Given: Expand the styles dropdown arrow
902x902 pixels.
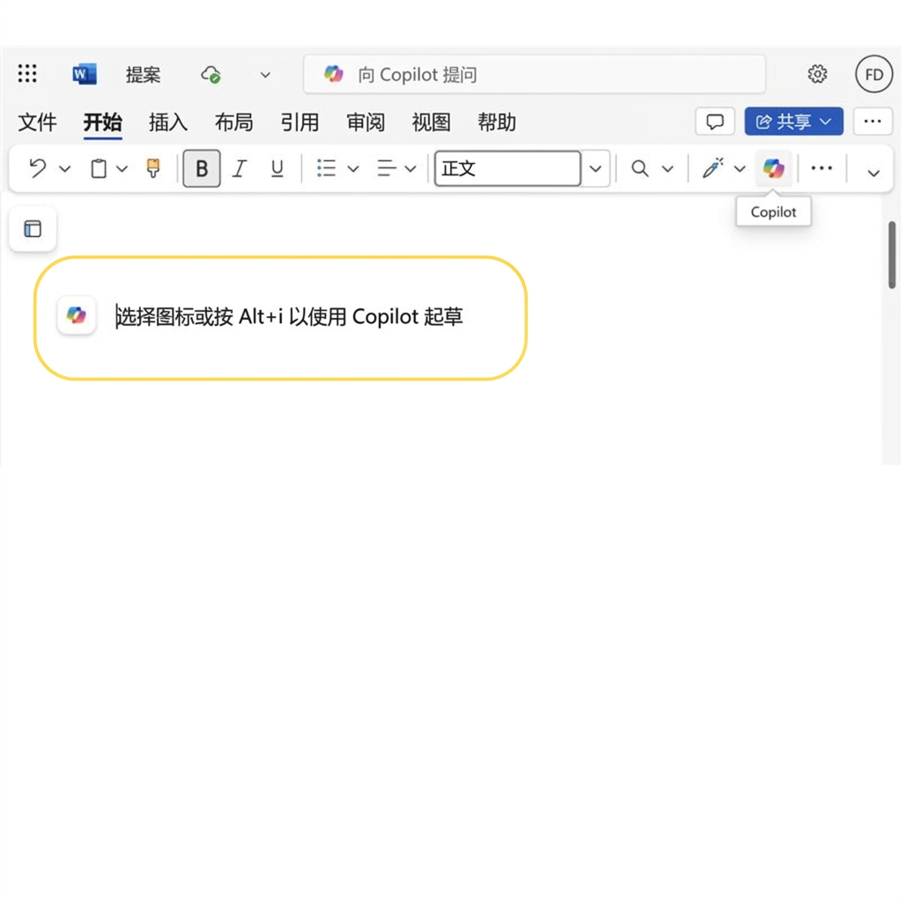Looking at the screenshot, I should [x=595, y=169].
